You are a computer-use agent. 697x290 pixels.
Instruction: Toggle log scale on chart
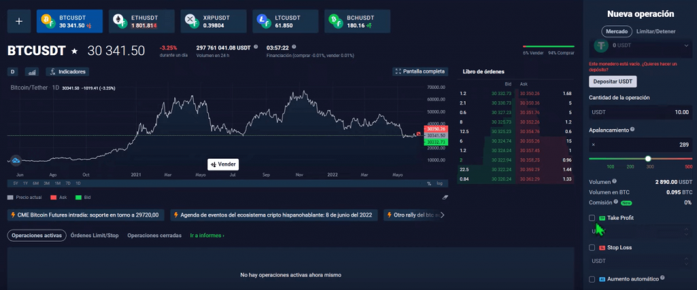click(440, 183)
